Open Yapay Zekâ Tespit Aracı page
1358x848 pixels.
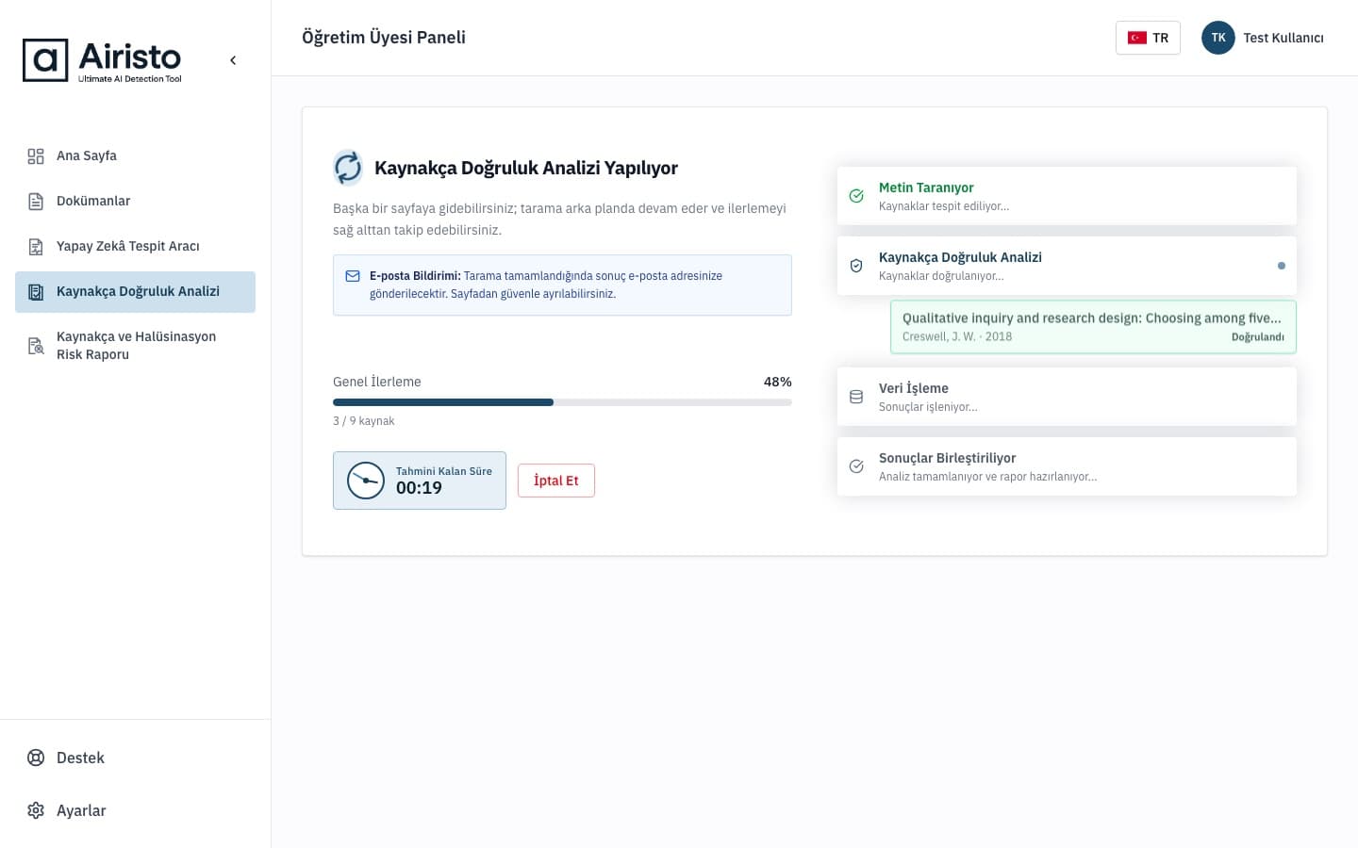[135, 247]
